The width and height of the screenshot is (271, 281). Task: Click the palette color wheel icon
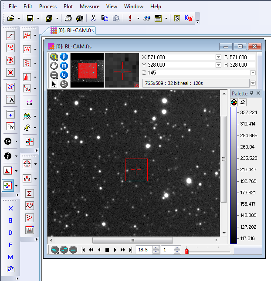[234, 102]
